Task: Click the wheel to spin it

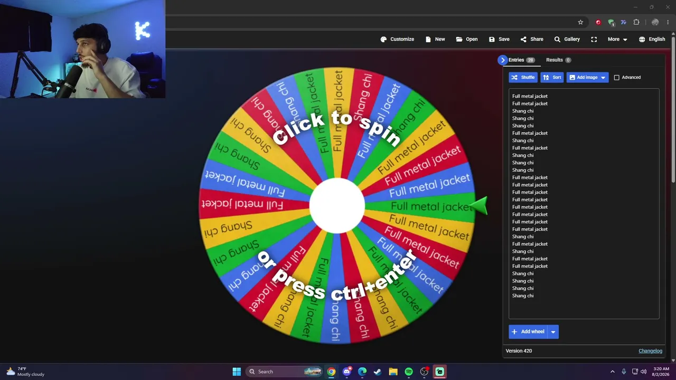Action: coord(337,206)
